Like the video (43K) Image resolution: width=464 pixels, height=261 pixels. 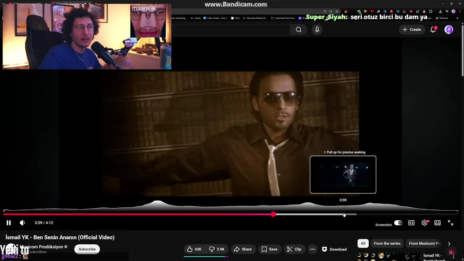click(x=194, y=249)
